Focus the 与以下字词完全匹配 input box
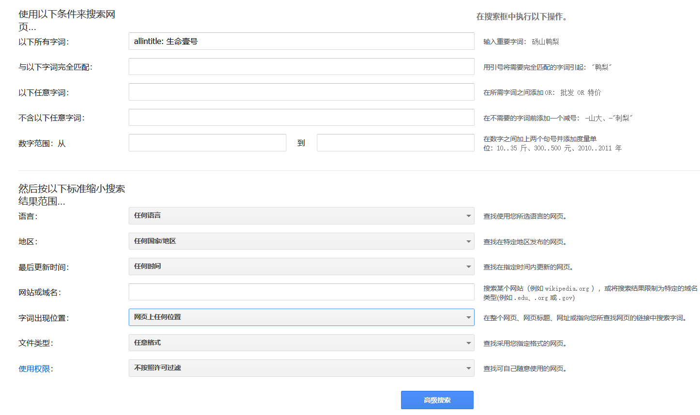 point(301,67)
